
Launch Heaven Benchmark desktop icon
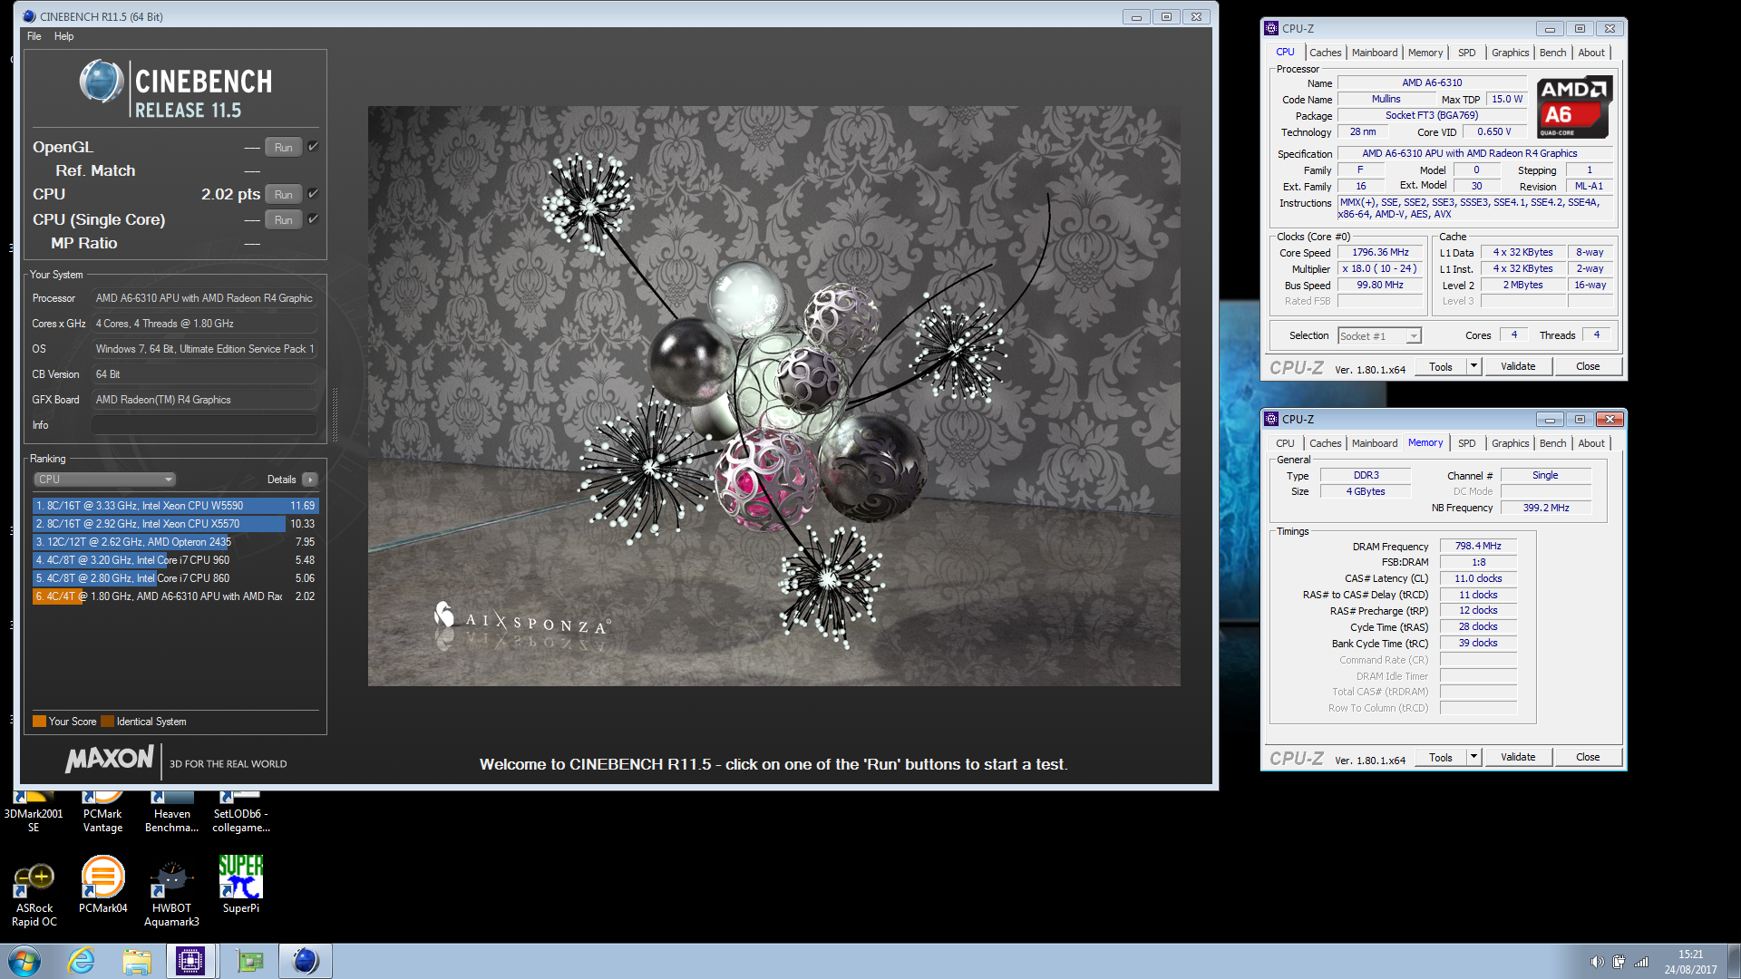point(171,812)
